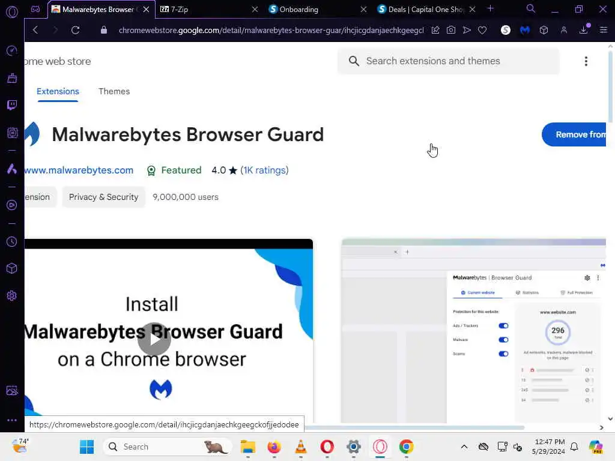Select the Themes tab in web store
The height and width of the screenshot is (461, 615).
point(114,91)
